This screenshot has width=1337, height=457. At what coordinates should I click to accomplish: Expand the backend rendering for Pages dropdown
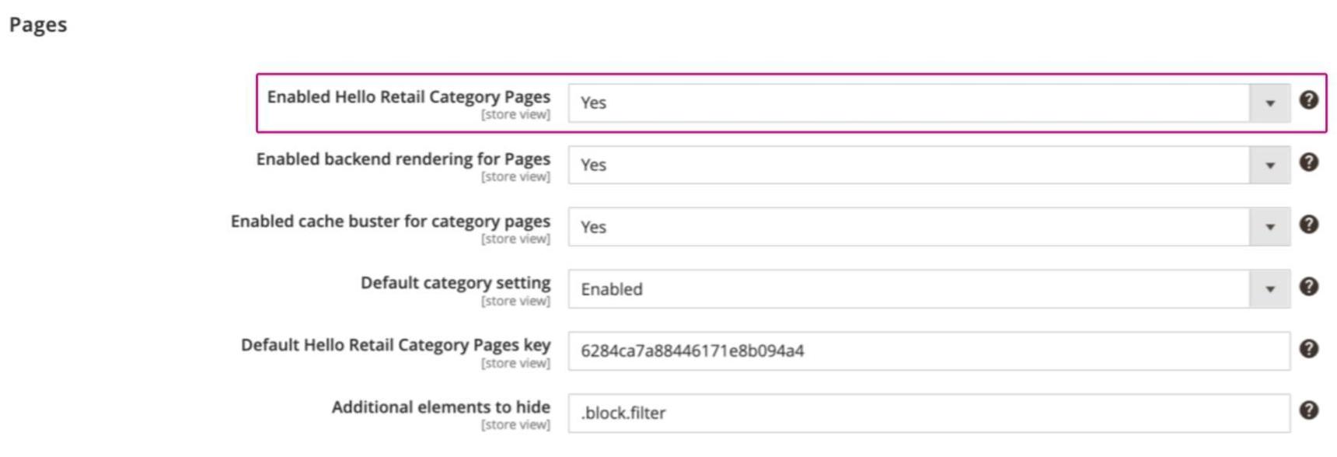tap(929, 166)
